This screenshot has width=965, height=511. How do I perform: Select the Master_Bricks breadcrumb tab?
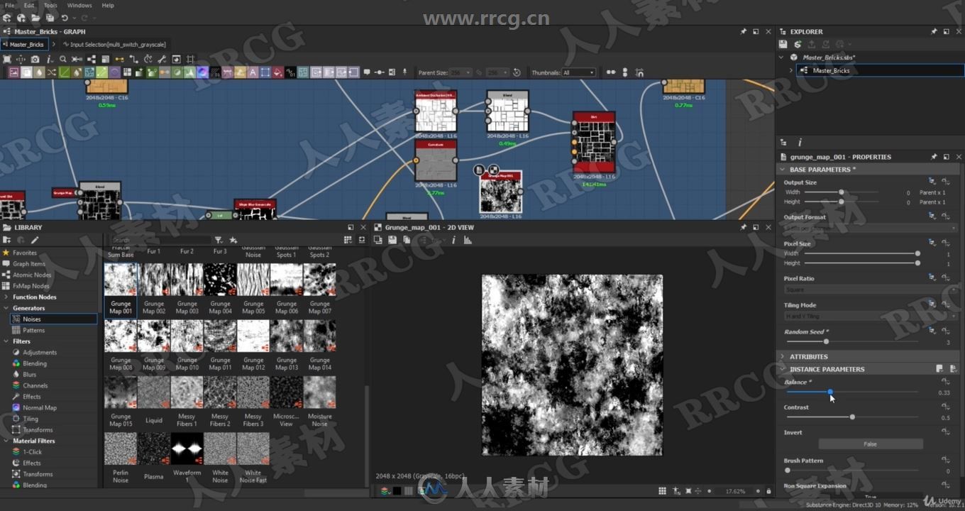point(24,44)
